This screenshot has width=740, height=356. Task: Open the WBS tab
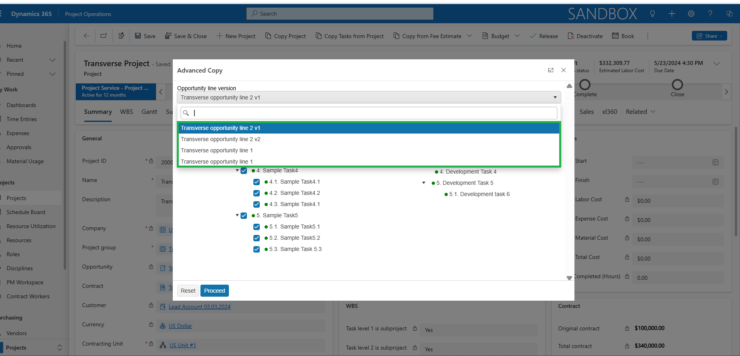pos(126,112)
